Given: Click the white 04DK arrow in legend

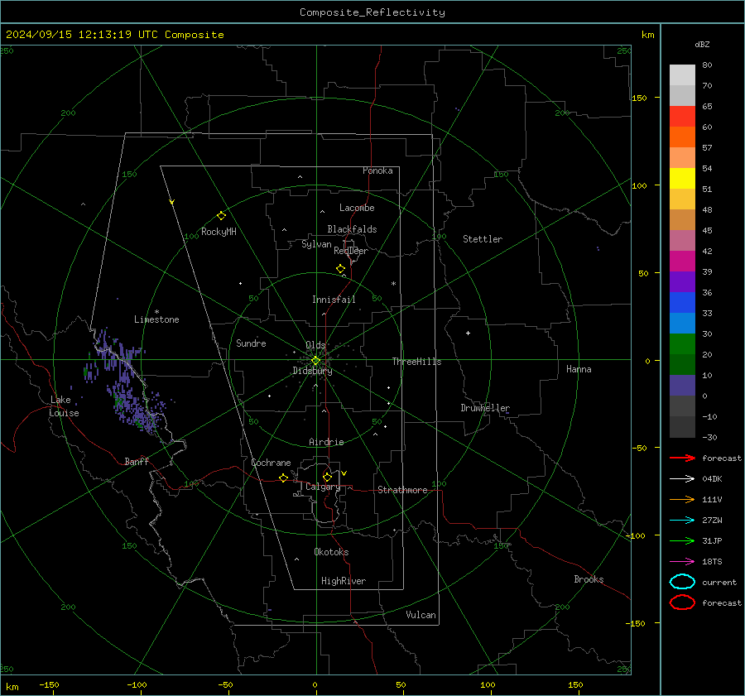Looking at the screenshot, I should point(682,478).
